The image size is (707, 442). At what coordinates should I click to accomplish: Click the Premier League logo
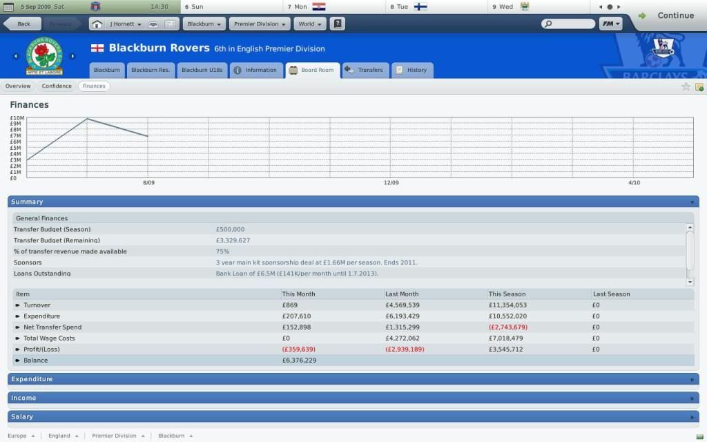[x=664, y=48]
